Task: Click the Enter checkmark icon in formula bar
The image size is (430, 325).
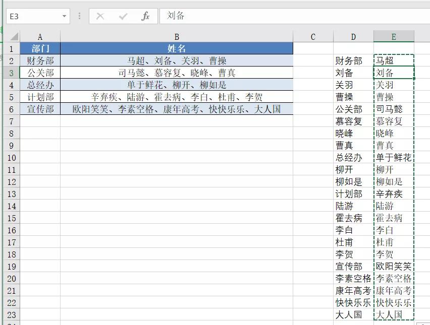Action: 123,16
